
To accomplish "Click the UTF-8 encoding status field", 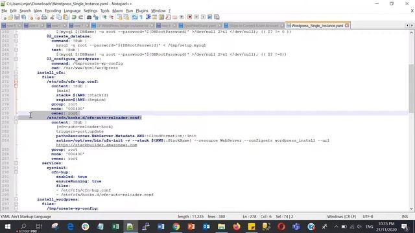I will pyautogui.click(x=368, y=216).
